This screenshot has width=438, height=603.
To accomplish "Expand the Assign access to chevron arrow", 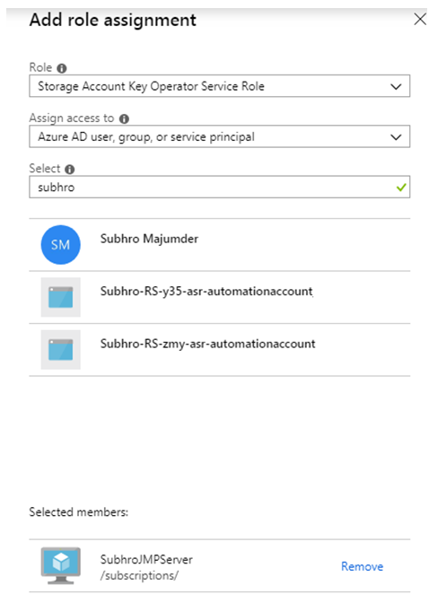I will pos(396,137).
